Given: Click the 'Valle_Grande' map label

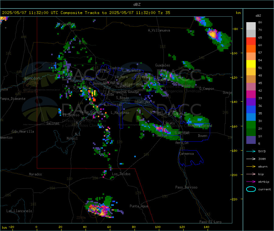Looking at the screenshot, I should pyautogui.click(x=90, y=112).
